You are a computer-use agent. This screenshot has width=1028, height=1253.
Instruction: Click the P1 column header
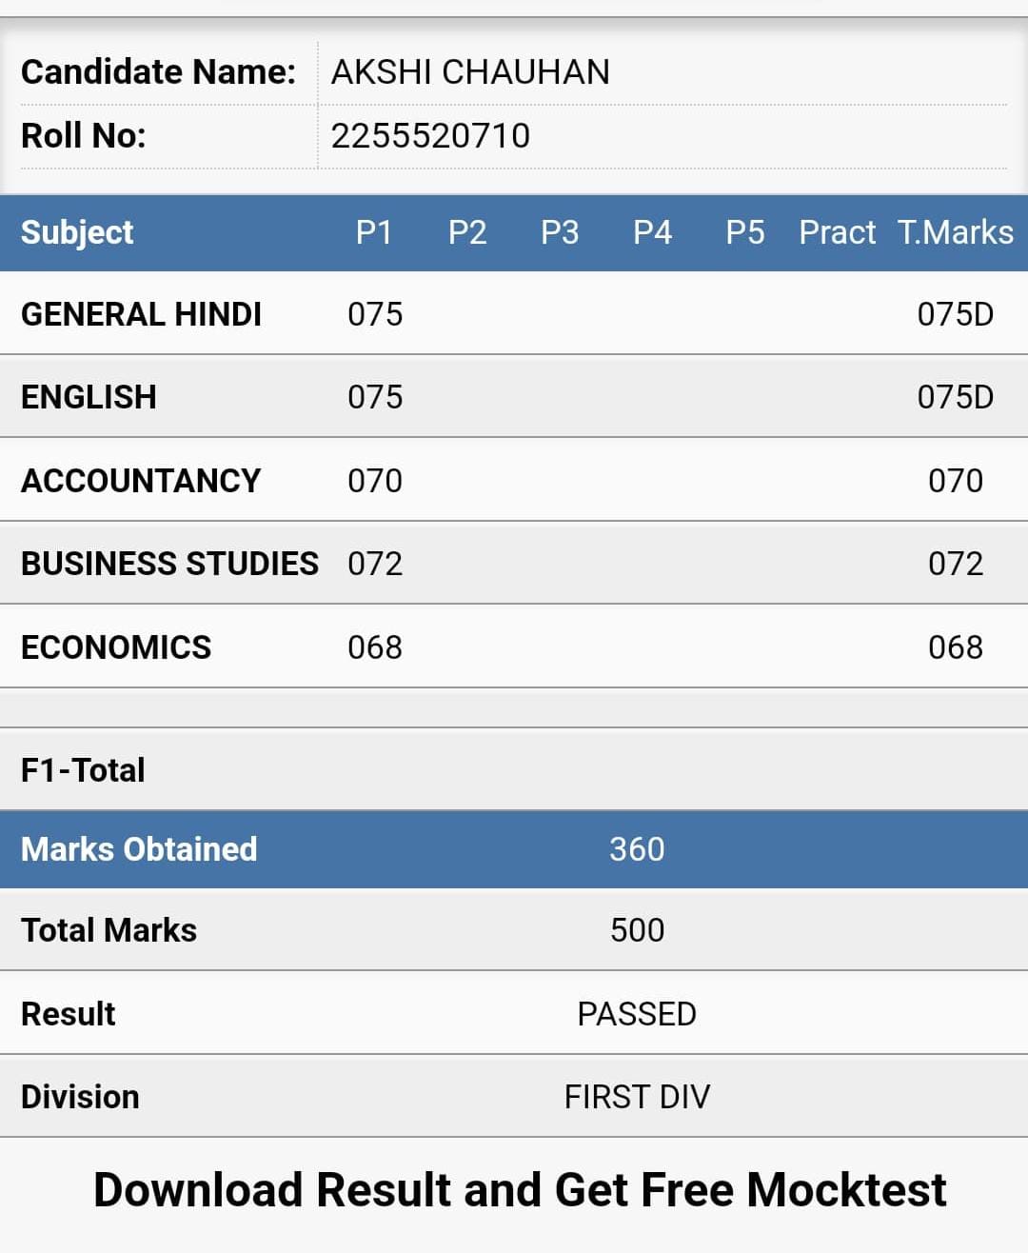[x=374, y=232]
